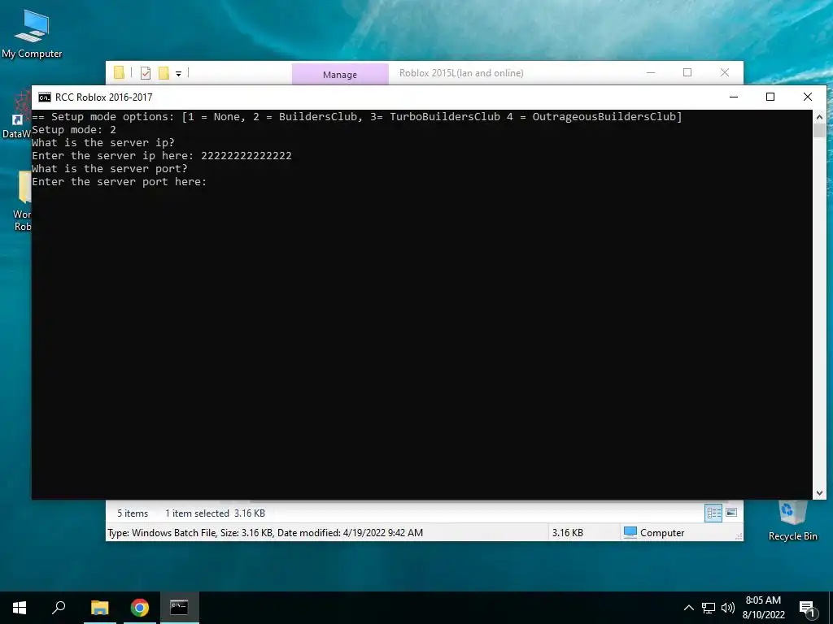Open My Computer desktop icon

coord(32,34)
